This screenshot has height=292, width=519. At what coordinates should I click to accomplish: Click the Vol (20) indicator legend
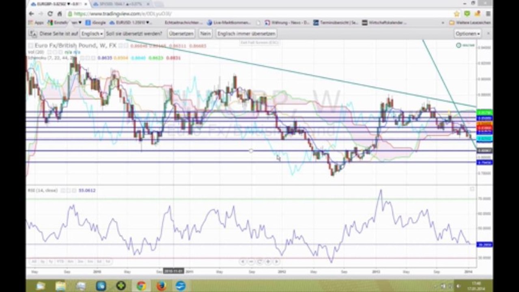click(x=36, y=52)
